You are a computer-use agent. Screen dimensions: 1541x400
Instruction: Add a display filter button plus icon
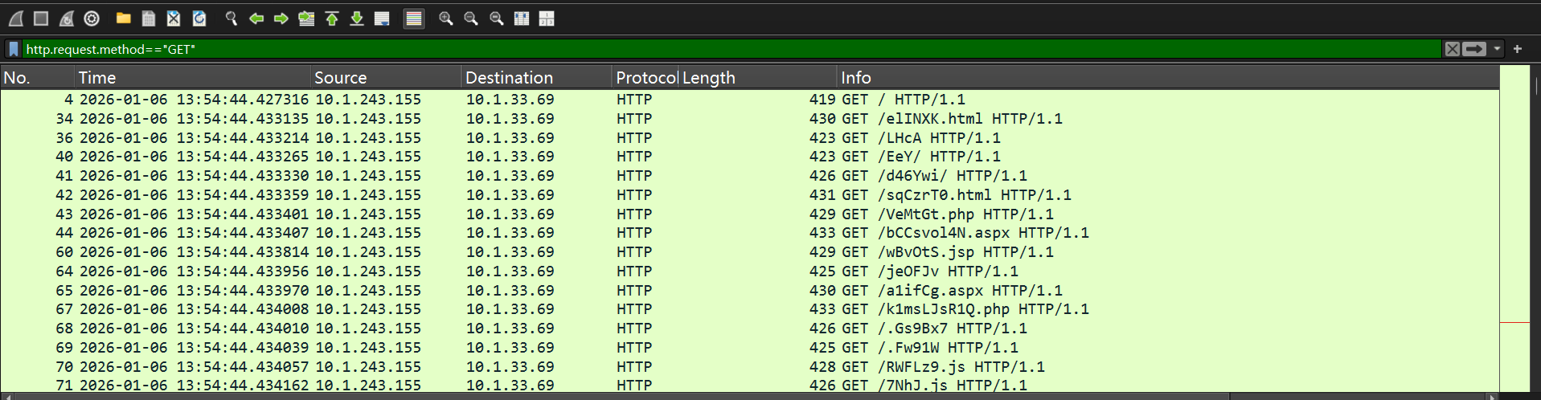pos(1518,49)
